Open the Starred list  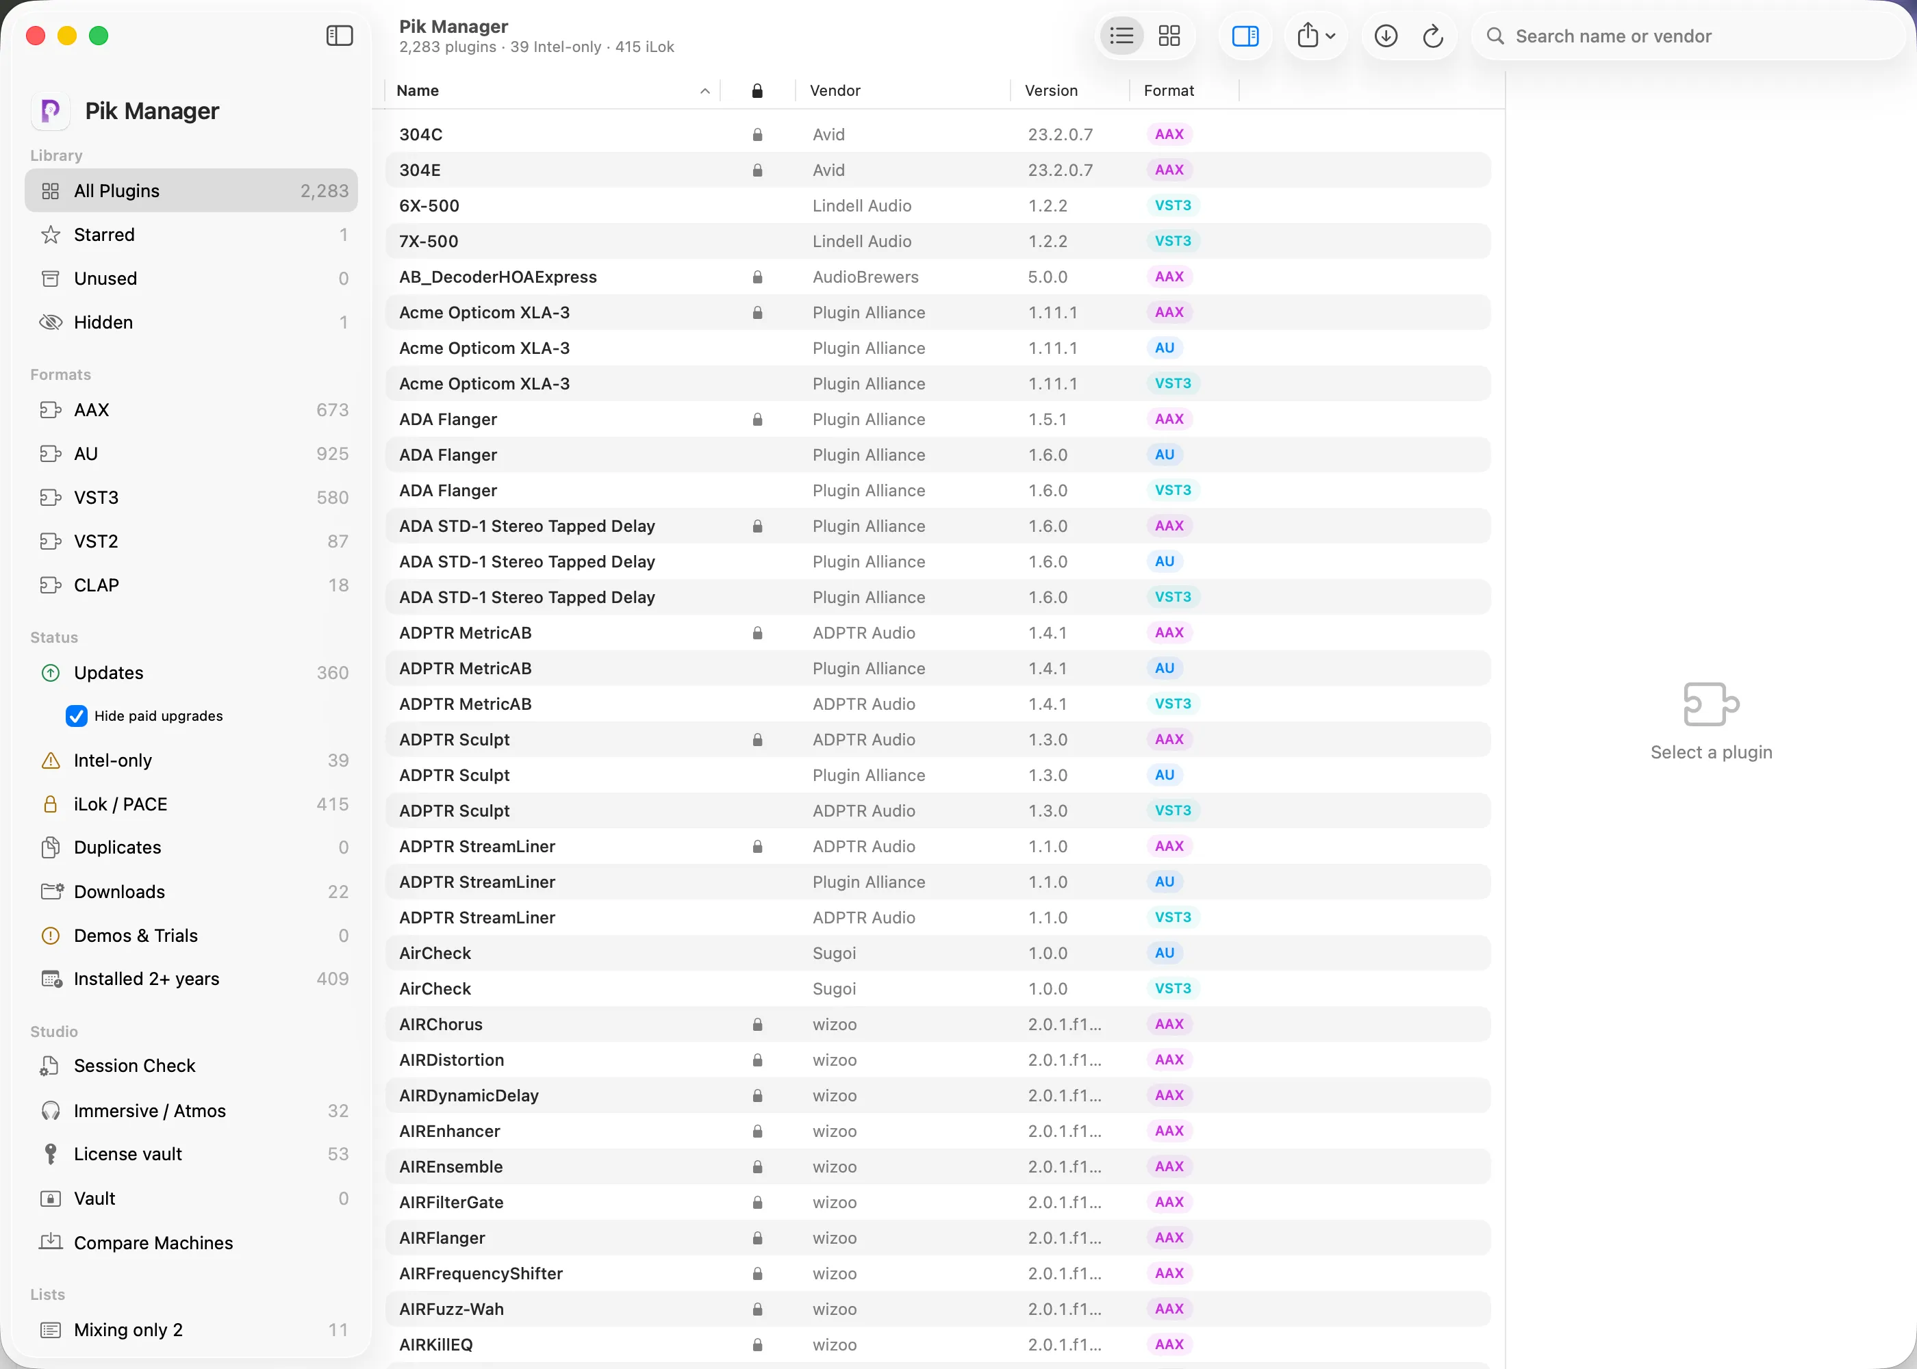point(192,234)
